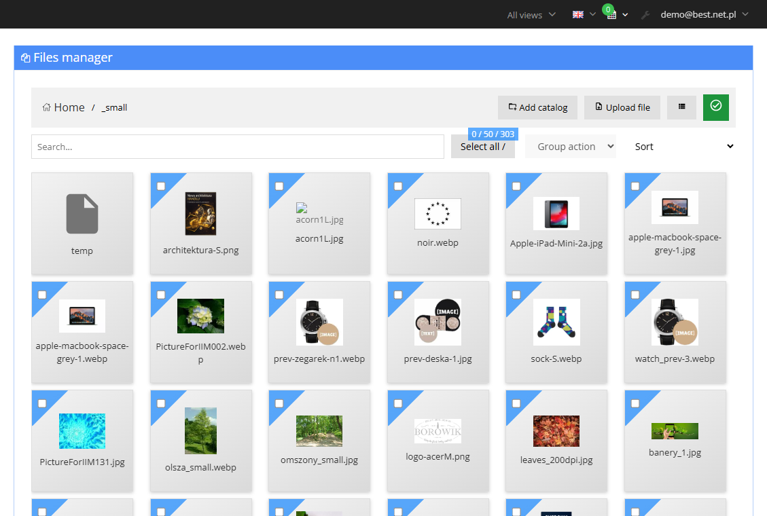Click the Files manager header icon
The height and width of the screenshot is (516, 767).
[25, 58]
